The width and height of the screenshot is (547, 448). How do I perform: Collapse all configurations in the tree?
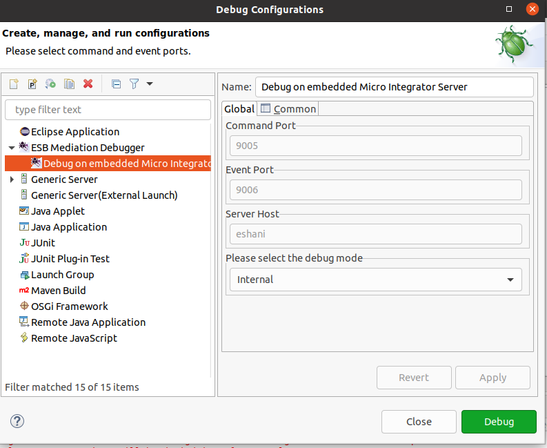(116, 84)
